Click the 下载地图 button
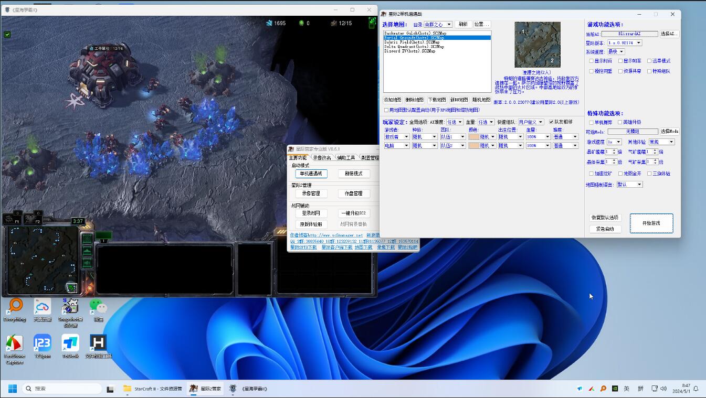 (437, 100)
